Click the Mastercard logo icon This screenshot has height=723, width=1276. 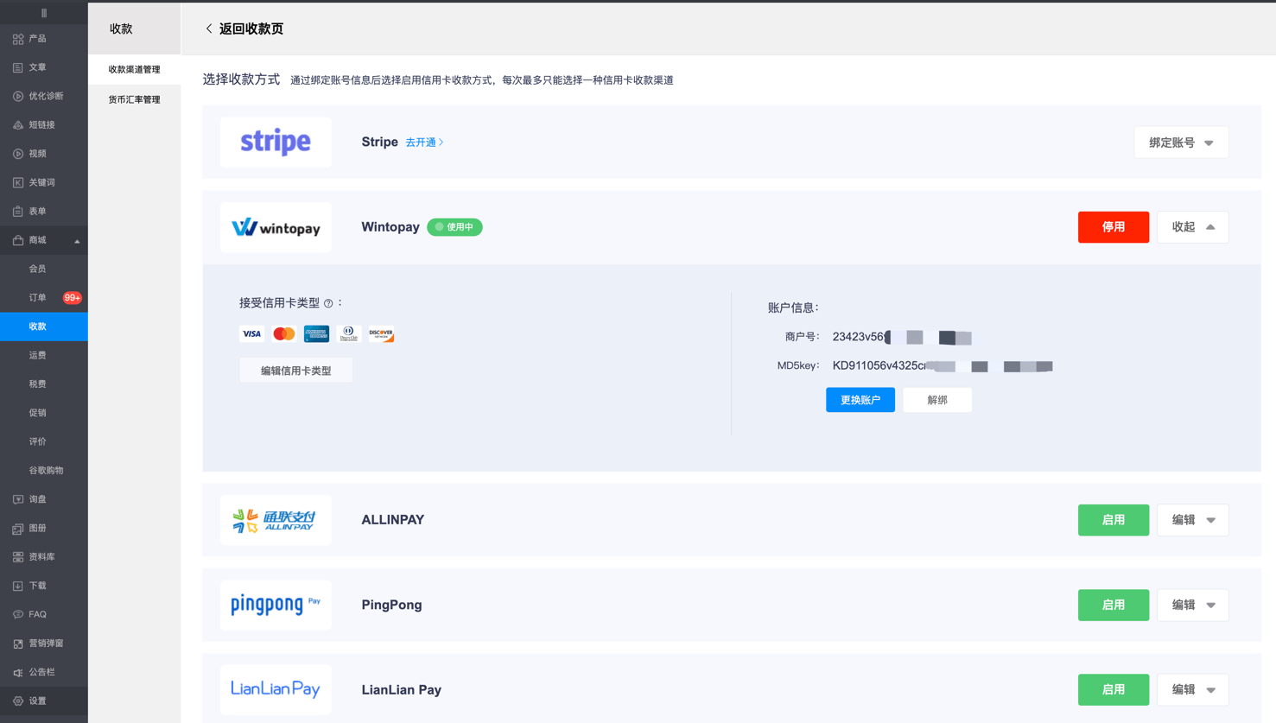[x=283, y=334]
